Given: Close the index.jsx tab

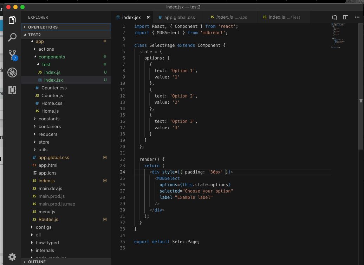Looking at the screenshot, I should pos(148,17).
